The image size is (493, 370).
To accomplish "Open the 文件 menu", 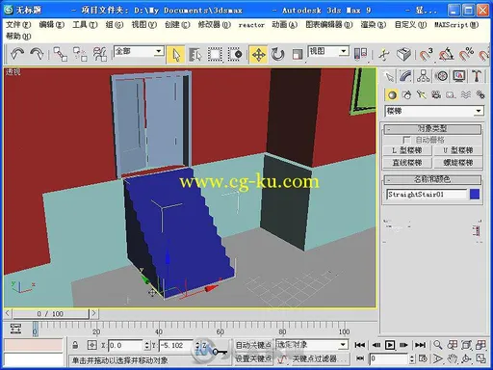I will [18, 25].
